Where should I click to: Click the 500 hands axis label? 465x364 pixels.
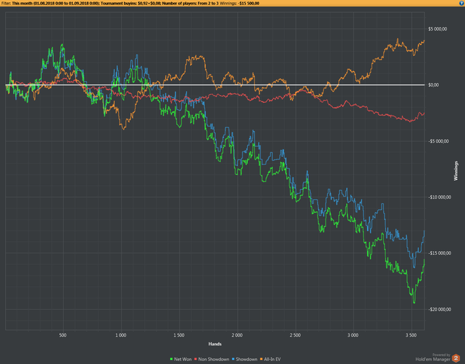pos(63,335)
